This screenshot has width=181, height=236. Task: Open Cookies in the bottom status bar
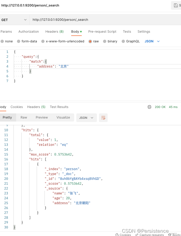tap(123, 234)
